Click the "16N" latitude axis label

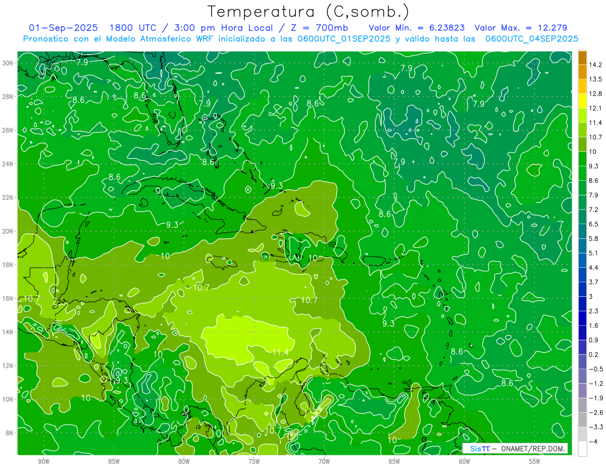[x=8, y=298]
